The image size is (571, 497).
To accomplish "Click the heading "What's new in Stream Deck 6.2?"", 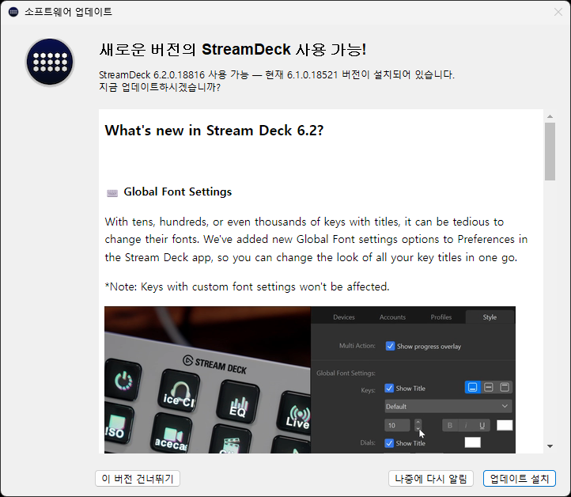I will (x=214, y=131).
